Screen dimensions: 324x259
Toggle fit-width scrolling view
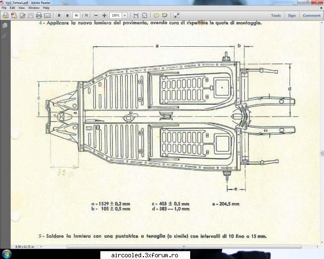click(x=136, y=16)
